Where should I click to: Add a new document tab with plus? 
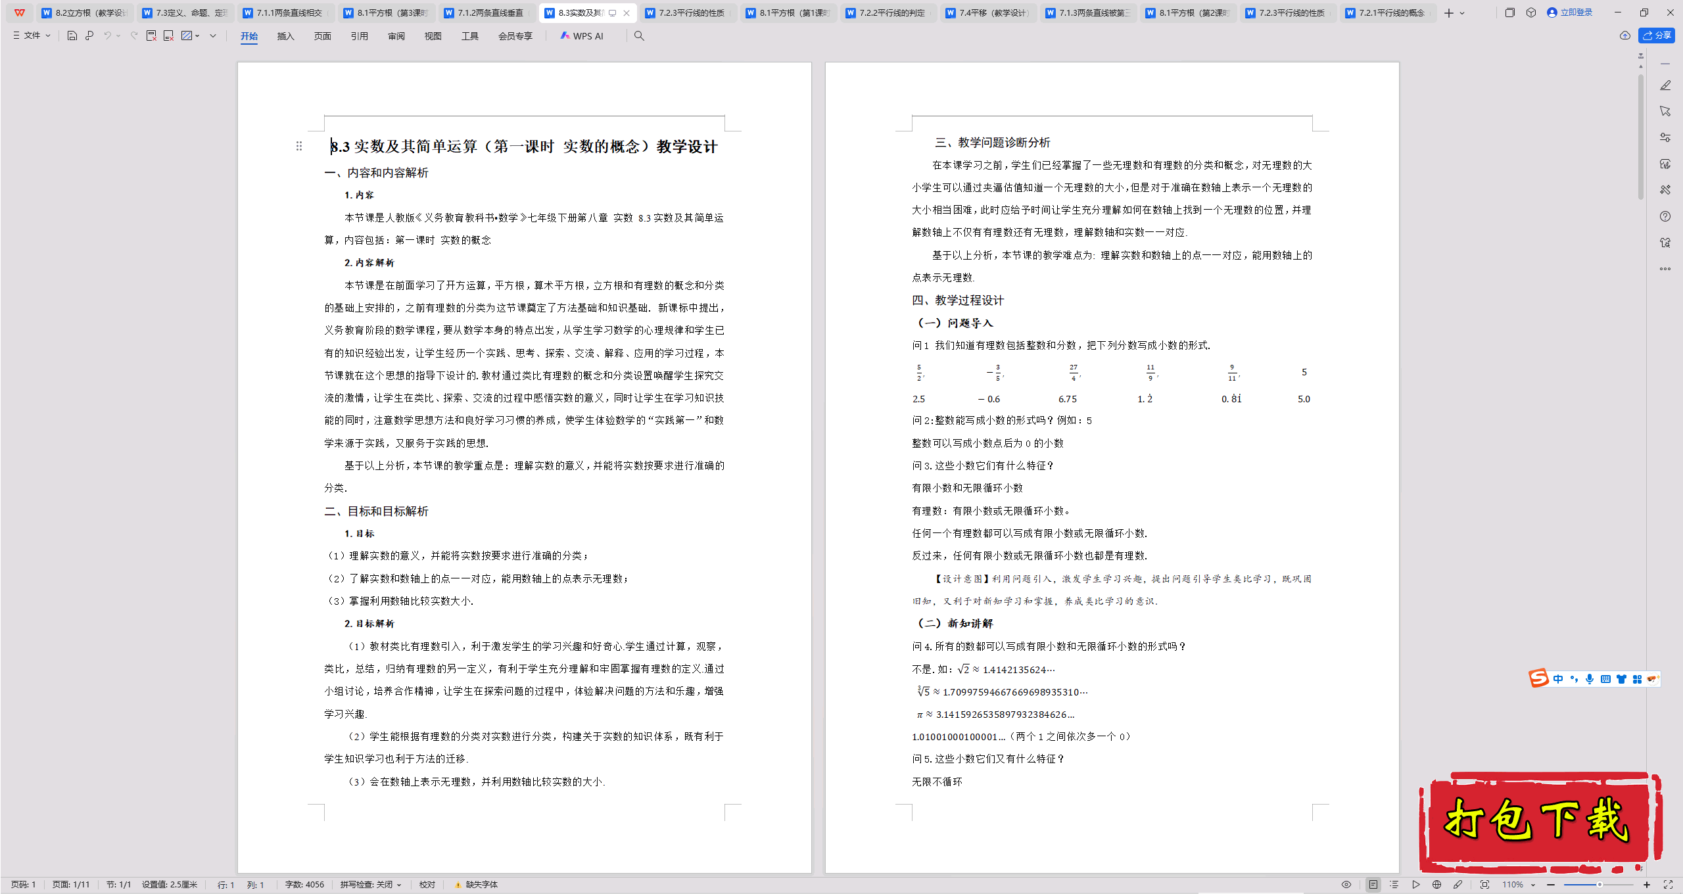[1449, 12]
